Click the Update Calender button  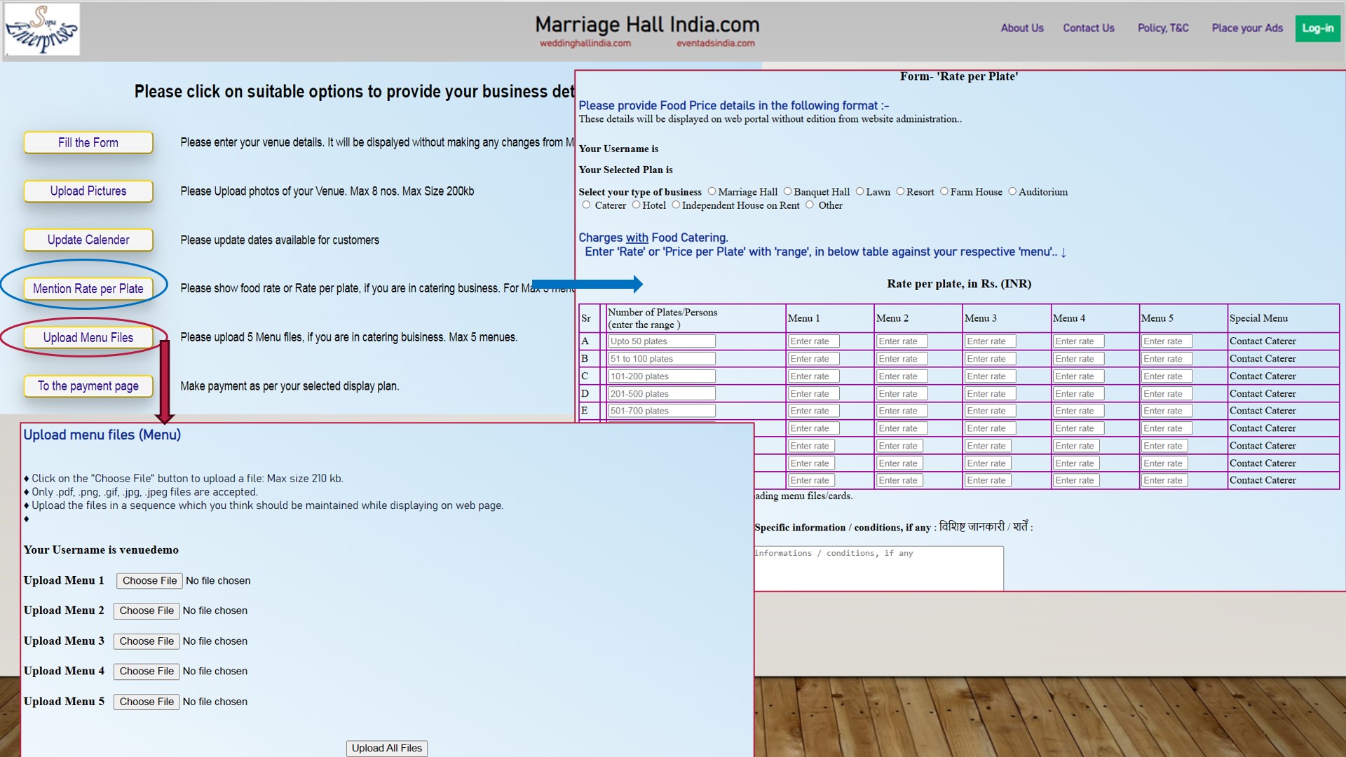88,240
